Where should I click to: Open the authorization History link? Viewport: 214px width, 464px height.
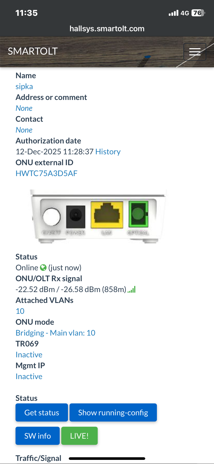tap(108, 152)
